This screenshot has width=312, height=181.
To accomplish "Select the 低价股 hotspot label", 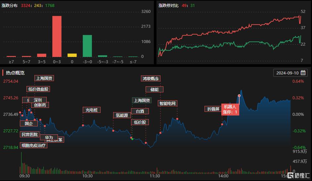I will point(140,122).
